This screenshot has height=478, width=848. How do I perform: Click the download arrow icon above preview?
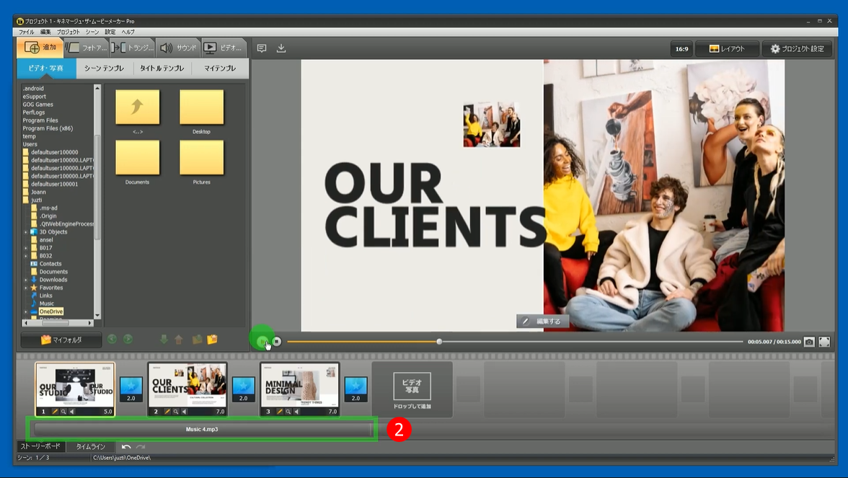281,48
